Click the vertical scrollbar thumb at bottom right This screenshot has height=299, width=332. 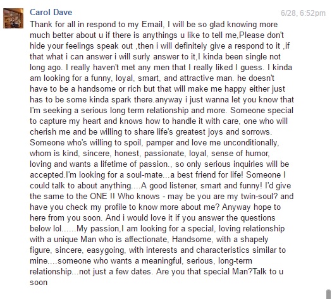[328, 294]
